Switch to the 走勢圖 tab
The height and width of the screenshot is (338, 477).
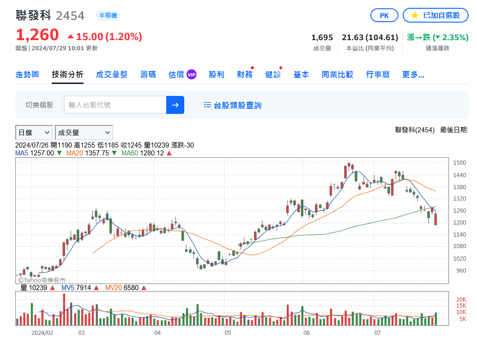tap(27, 74)
